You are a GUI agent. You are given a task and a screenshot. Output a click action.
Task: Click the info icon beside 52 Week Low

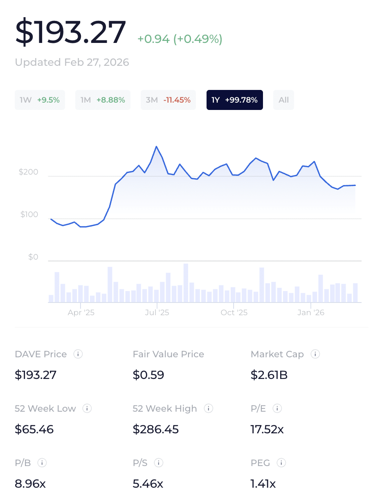point(87,408)
